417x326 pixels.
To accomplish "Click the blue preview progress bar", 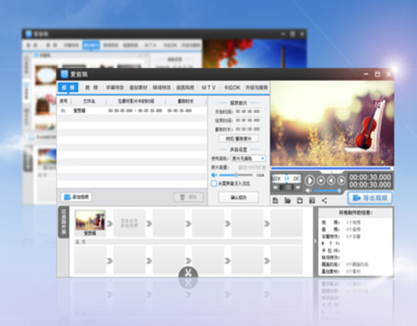I will pos(331,168).
